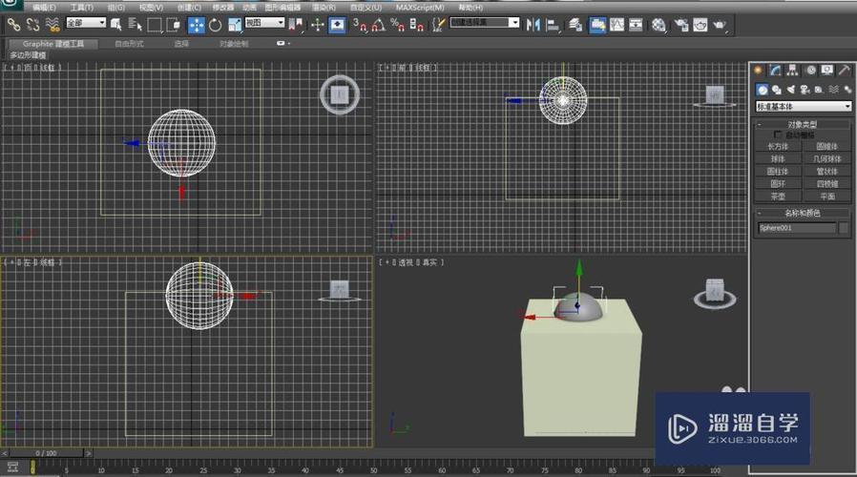Viewport: 857px width, 477px height.
Task: Open the 编辑(E) menu
Action: pos(44,8)
